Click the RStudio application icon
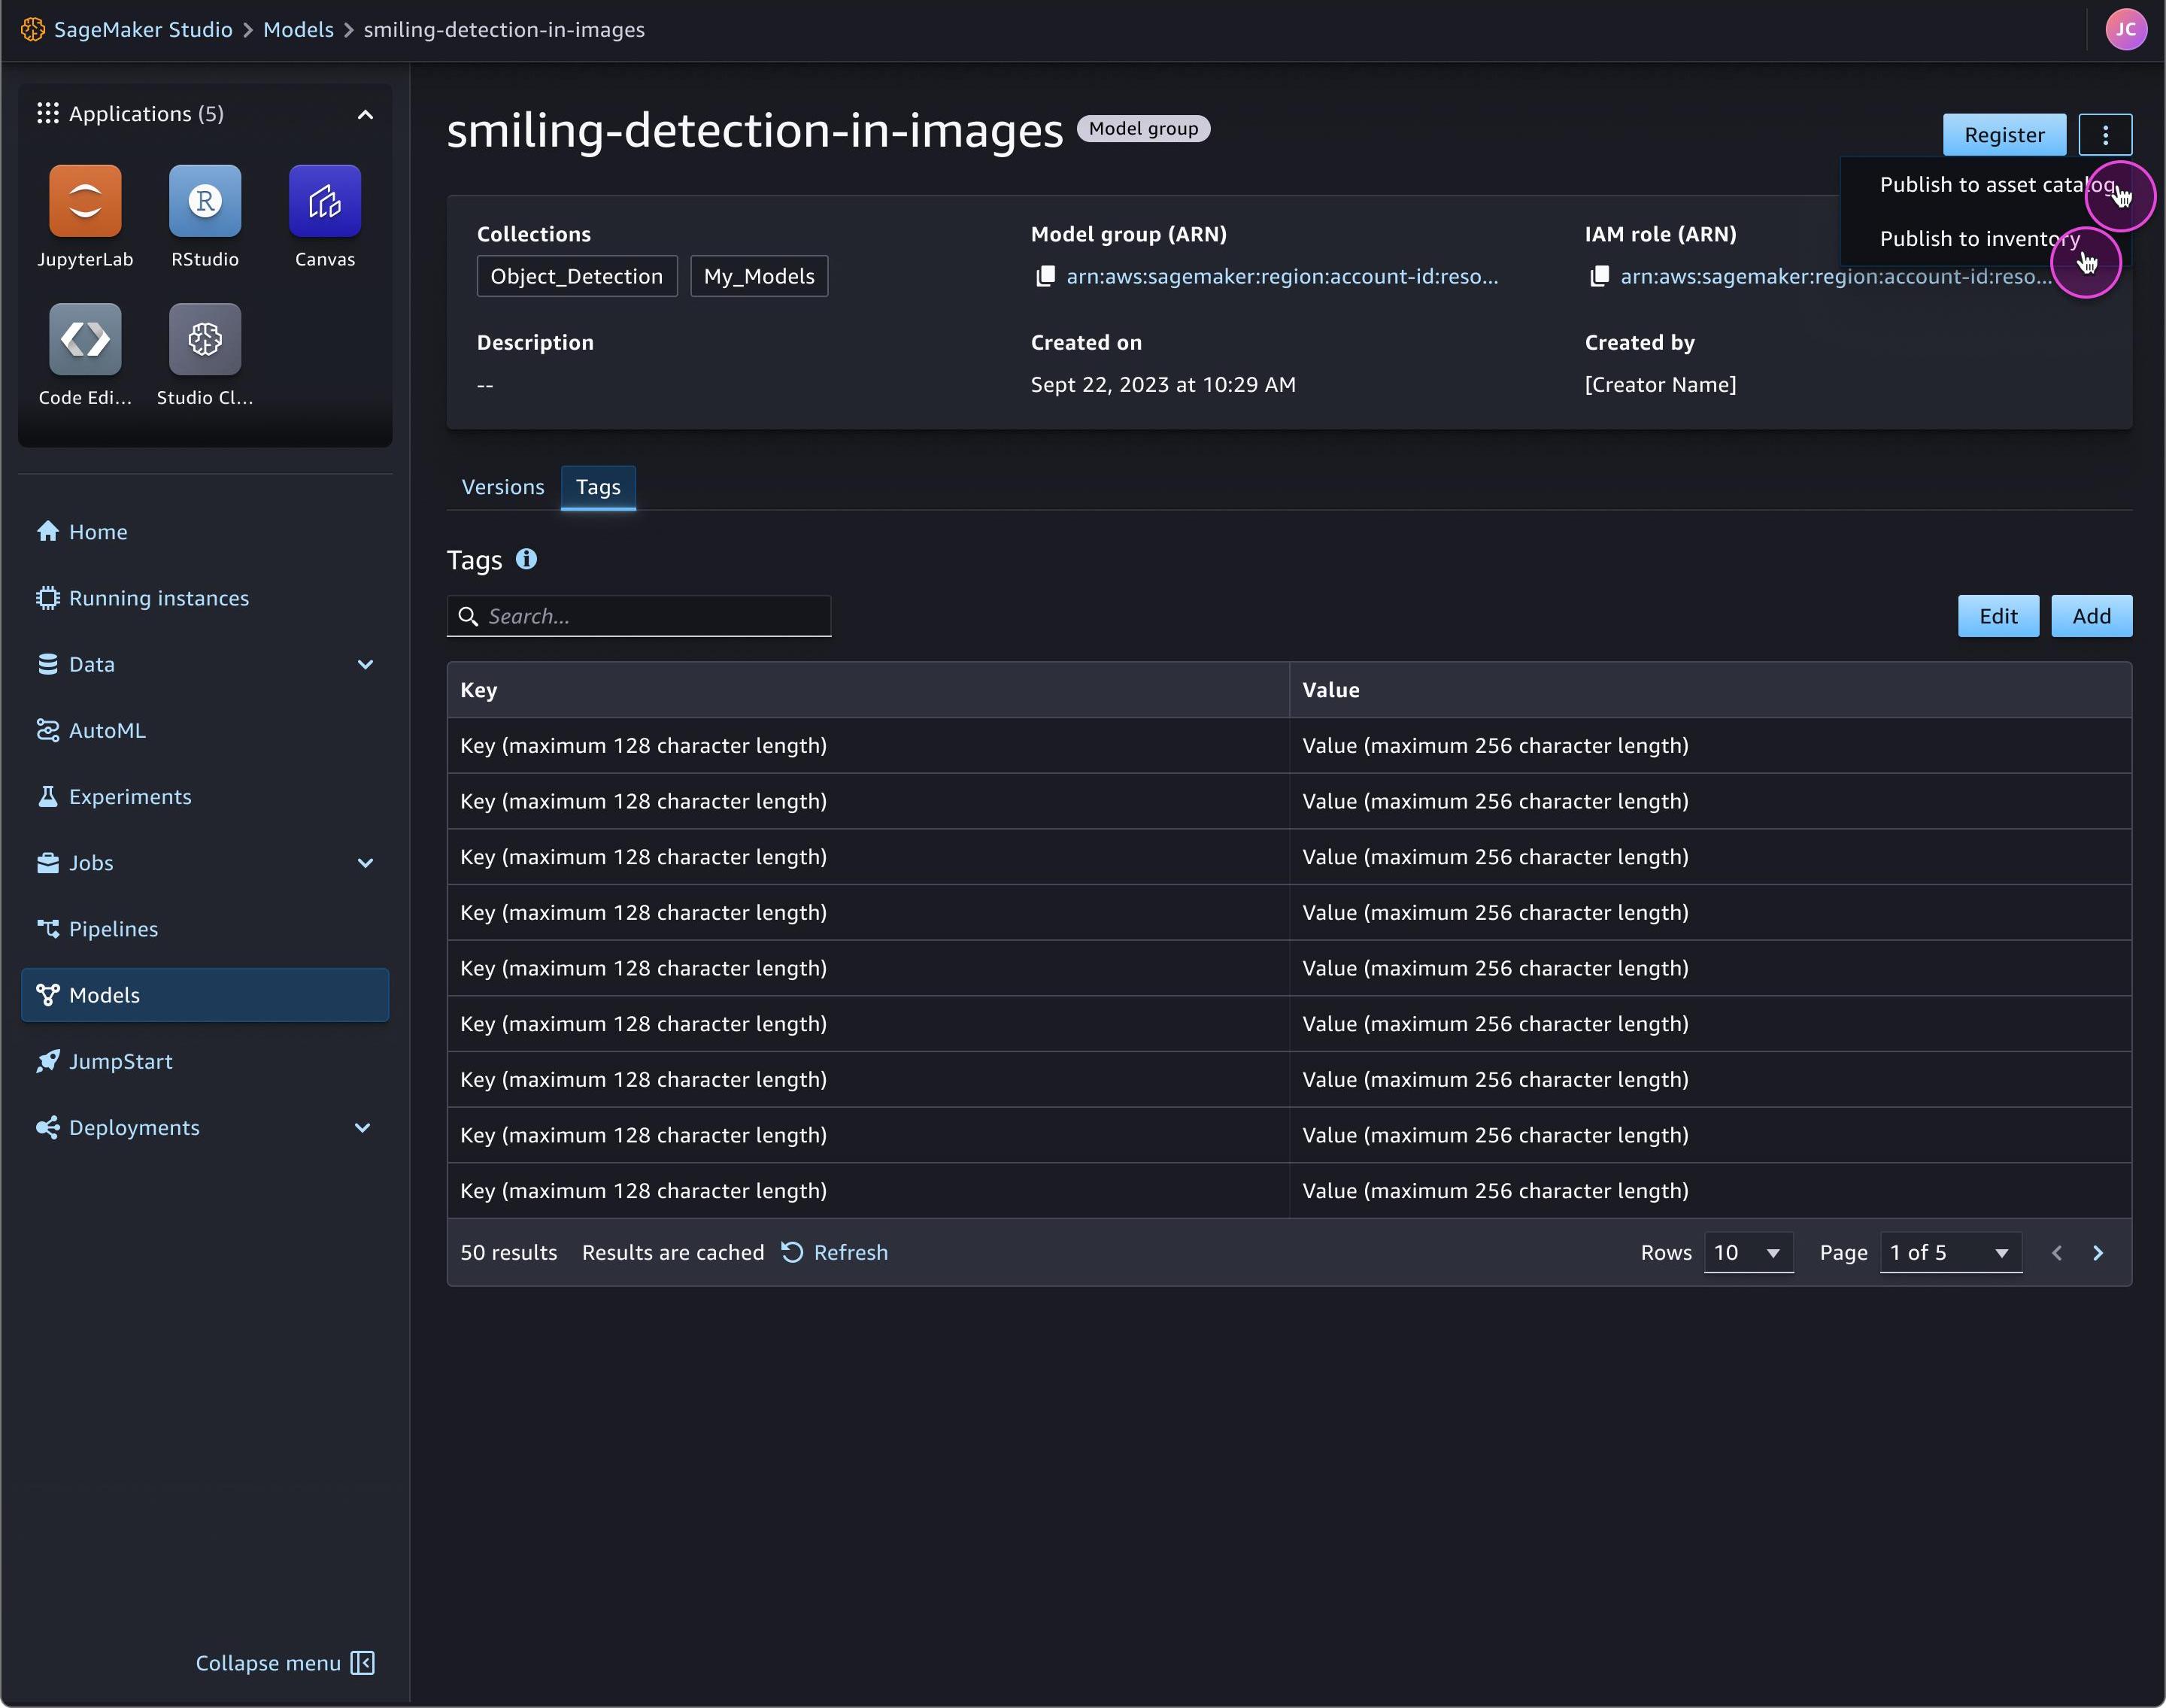The height and width of the screenshot is (1708, 2166). coord(204,199)
